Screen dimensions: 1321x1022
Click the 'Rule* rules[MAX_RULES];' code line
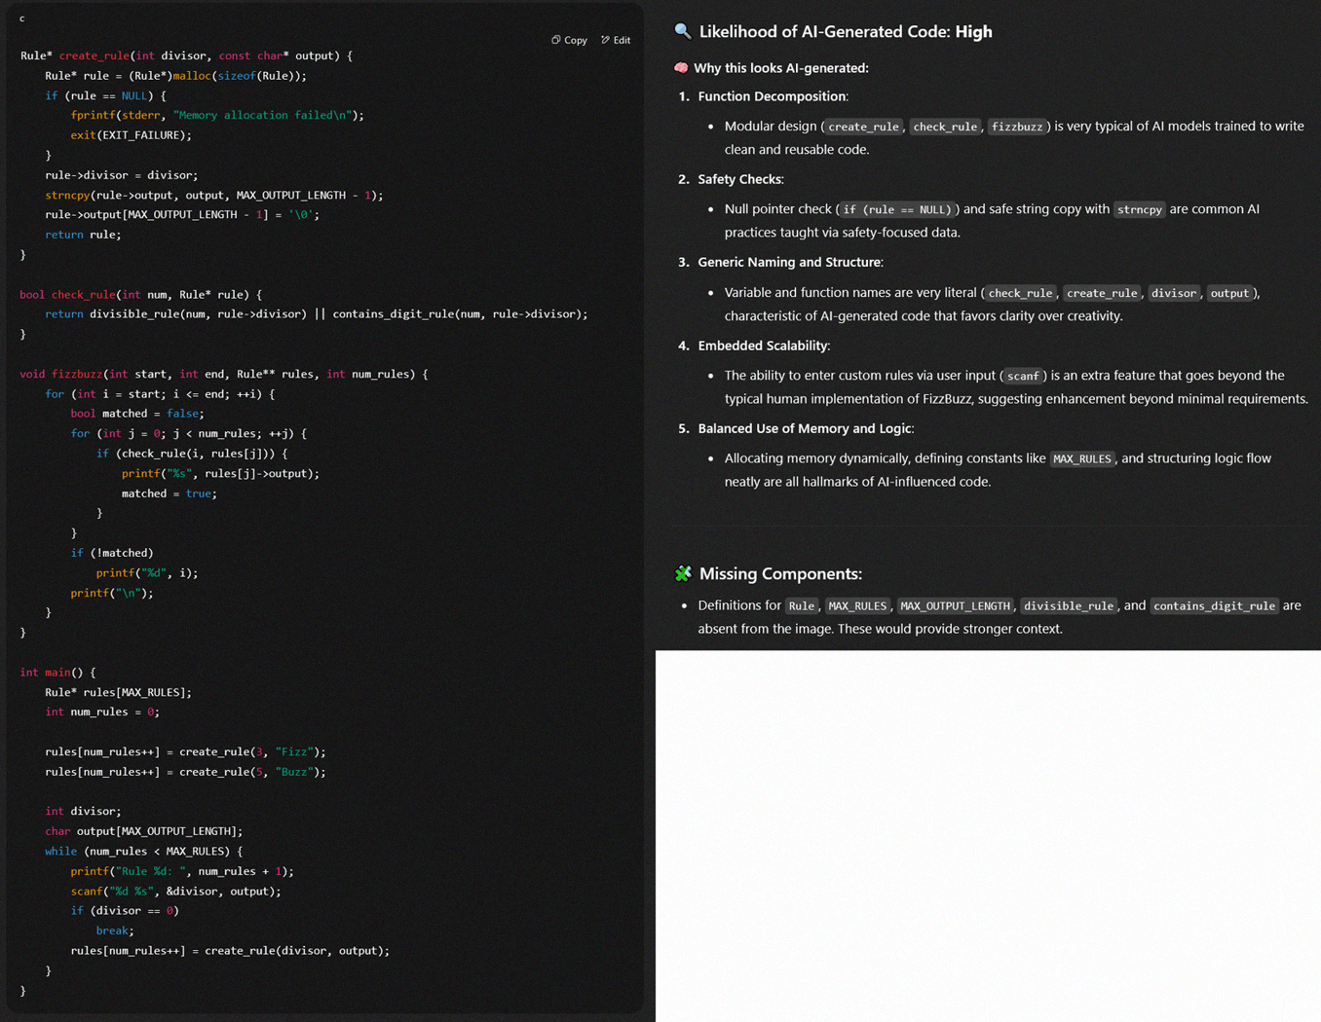tap(118, 692)
